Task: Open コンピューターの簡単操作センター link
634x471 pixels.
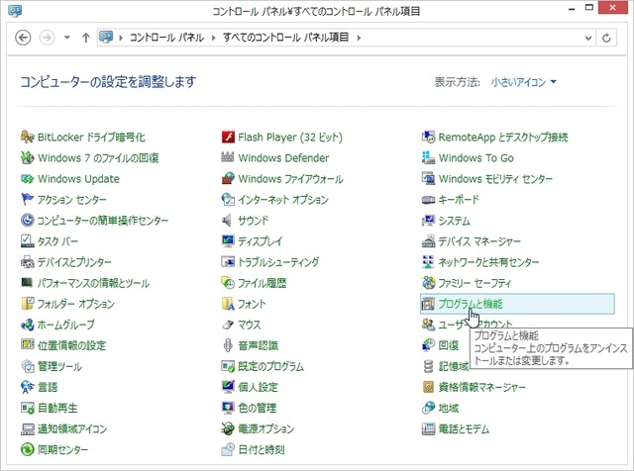Action: (x=103, y=221)
